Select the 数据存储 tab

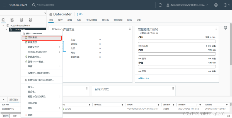tap(118, 20)
